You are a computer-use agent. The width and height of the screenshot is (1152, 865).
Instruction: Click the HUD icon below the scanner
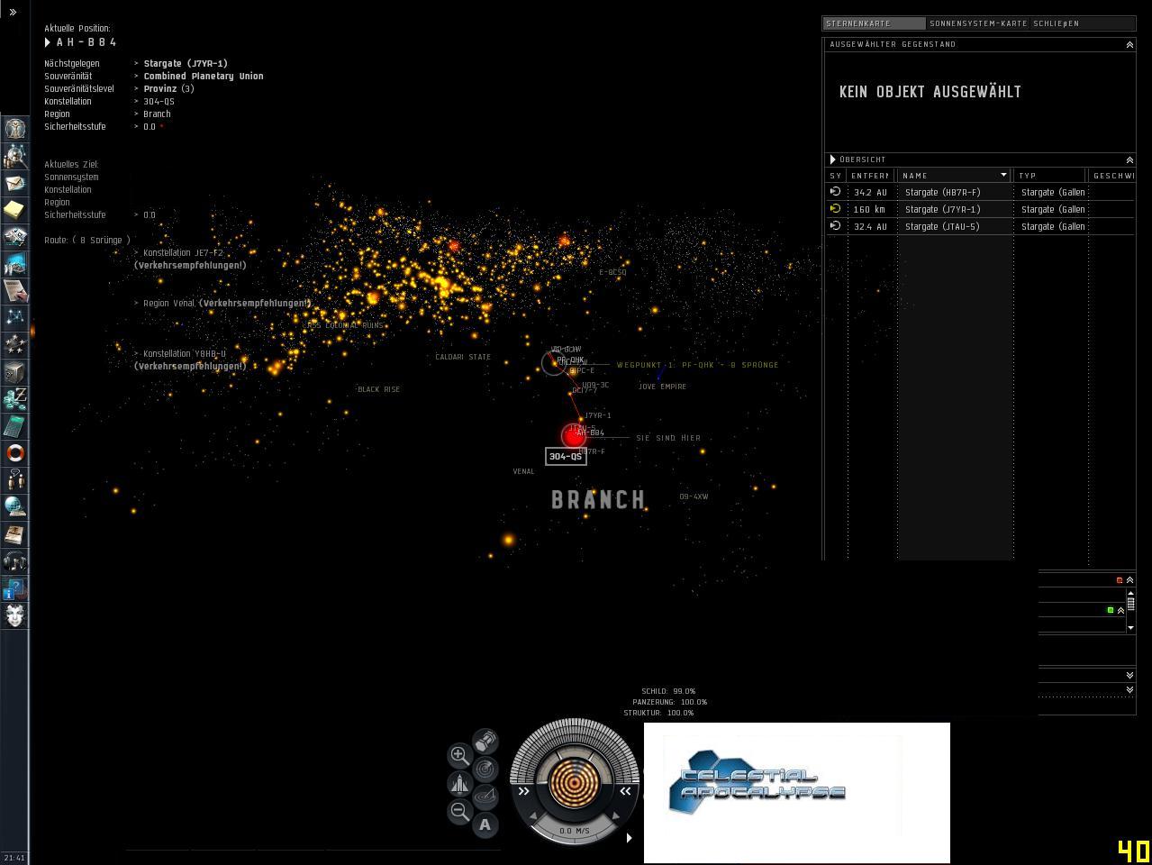[485, 797]
